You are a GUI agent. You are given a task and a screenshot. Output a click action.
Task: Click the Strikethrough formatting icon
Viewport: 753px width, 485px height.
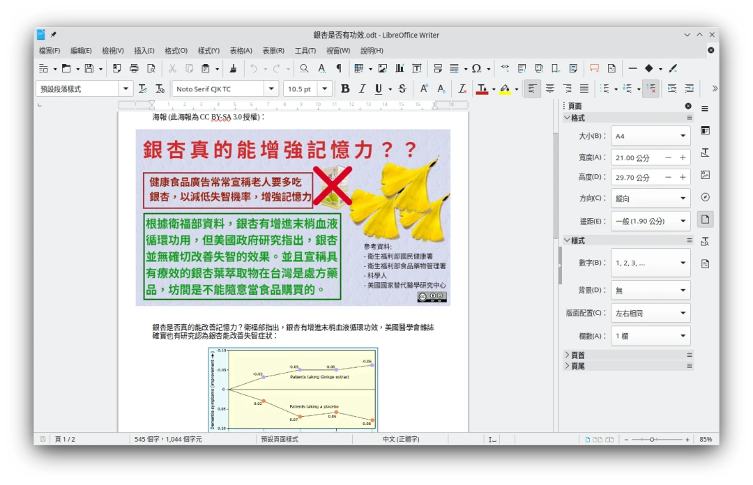point(402,88)
